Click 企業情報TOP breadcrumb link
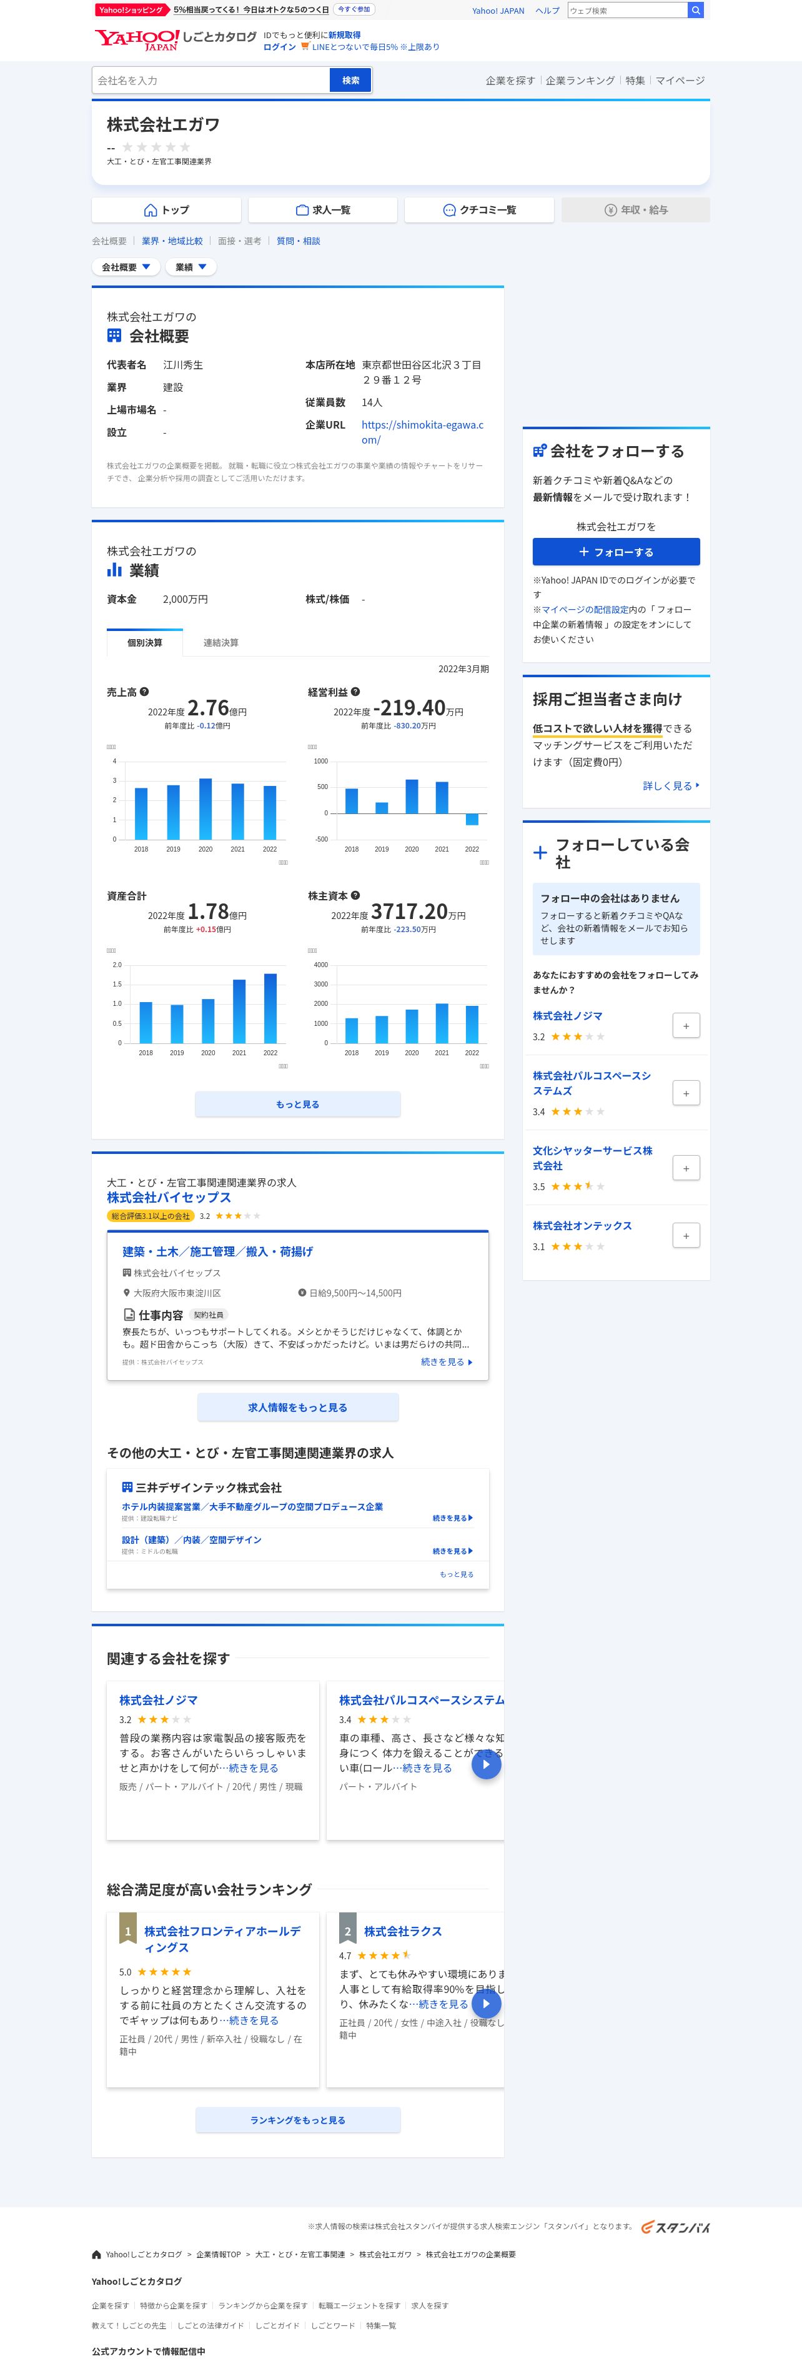This screenshot has height=2366, width=802. pyautogui.click(x=218, y=2254)
